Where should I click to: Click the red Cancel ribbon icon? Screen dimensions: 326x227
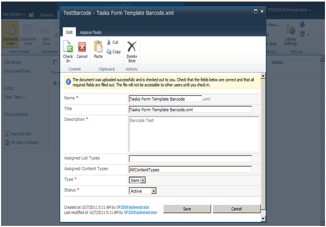tap(82, 47)
